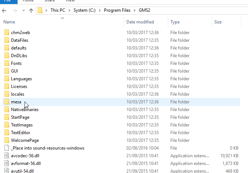Expand chevron after System (C:) breadcrumb
Viewport: 248px width, 173px height.
point(100,11)
